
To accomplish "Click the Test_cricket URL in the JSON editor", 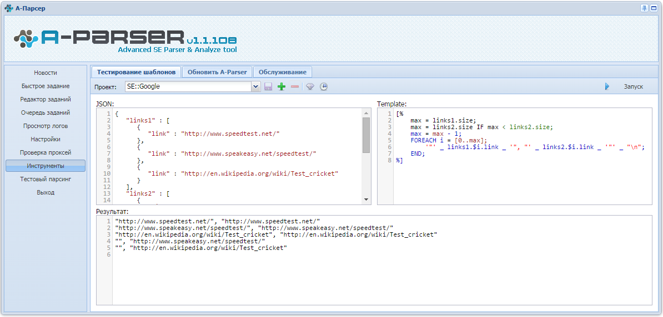I will 260,173.
